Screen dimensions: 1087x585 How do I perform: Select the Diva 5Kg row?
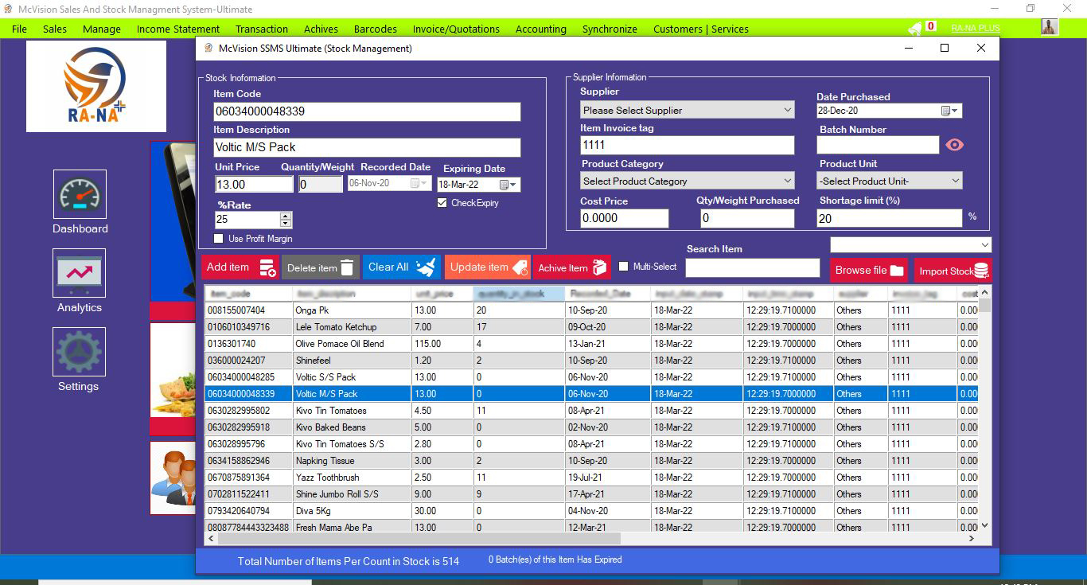591,510
